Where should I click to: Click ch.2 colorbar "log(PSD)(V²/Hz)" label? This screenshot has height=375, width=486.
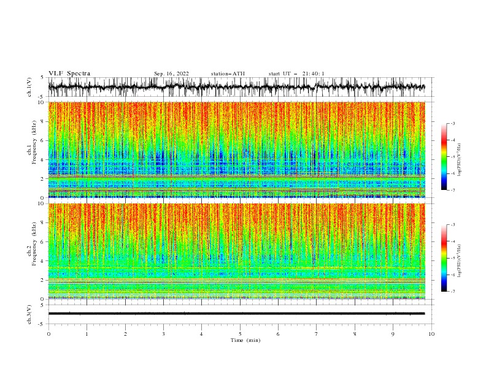tap(459, 261)
